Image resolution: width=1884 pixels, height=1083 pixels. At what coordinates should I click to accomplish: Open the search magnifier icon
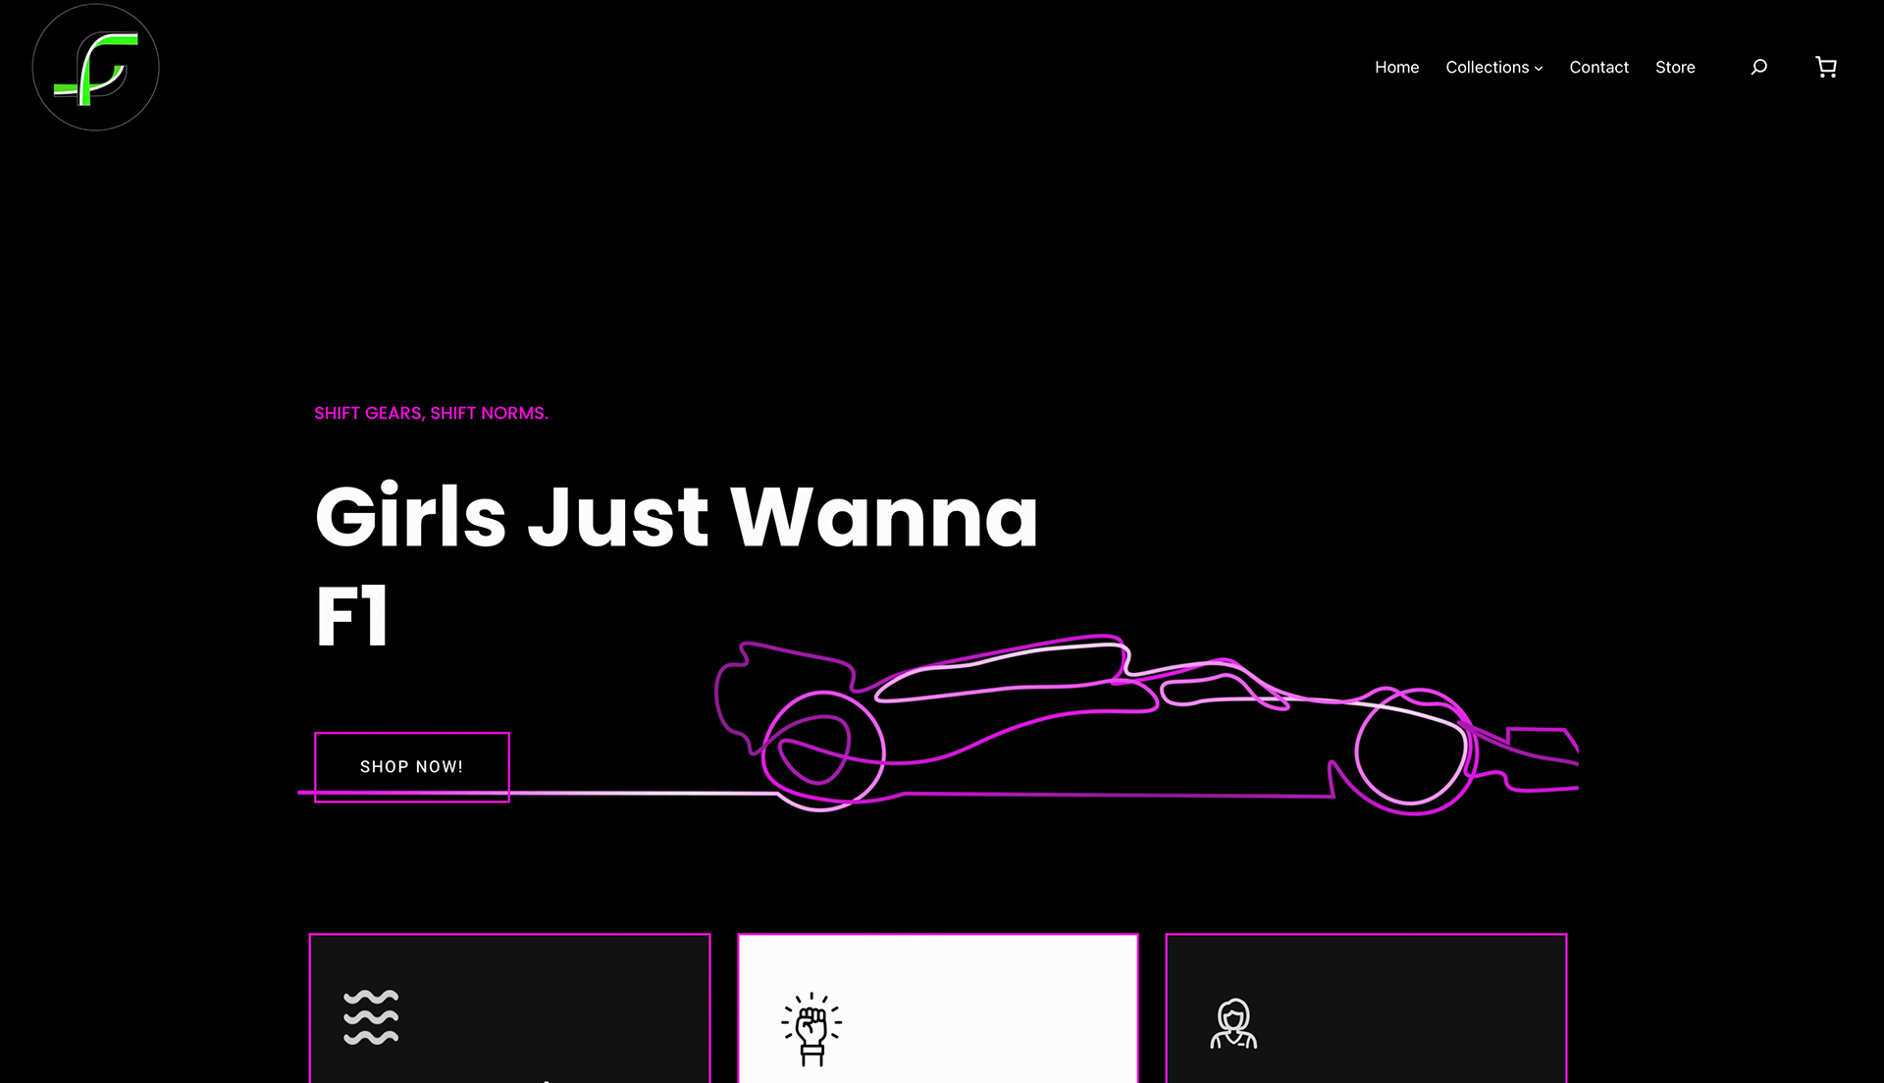coord(1759,67)
